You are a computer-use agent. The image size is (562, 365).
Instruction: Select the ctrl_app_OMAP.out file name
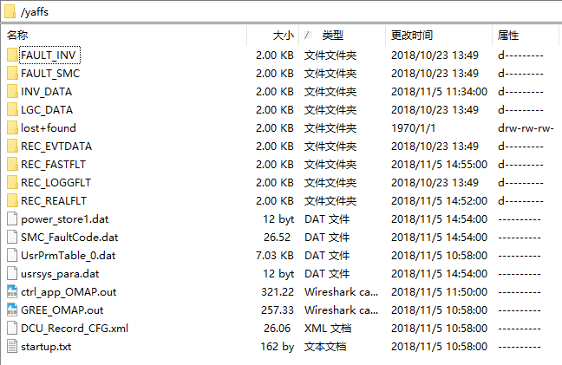(x=69, y=292)
